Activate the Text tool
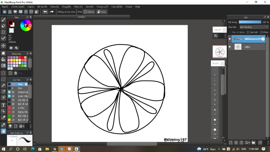The width and height of the screenshot is (270, 152). [x=3, y=105]
